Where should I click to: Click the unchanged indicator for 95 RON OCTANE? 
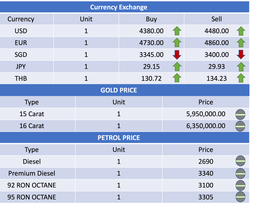coord(240,197)
